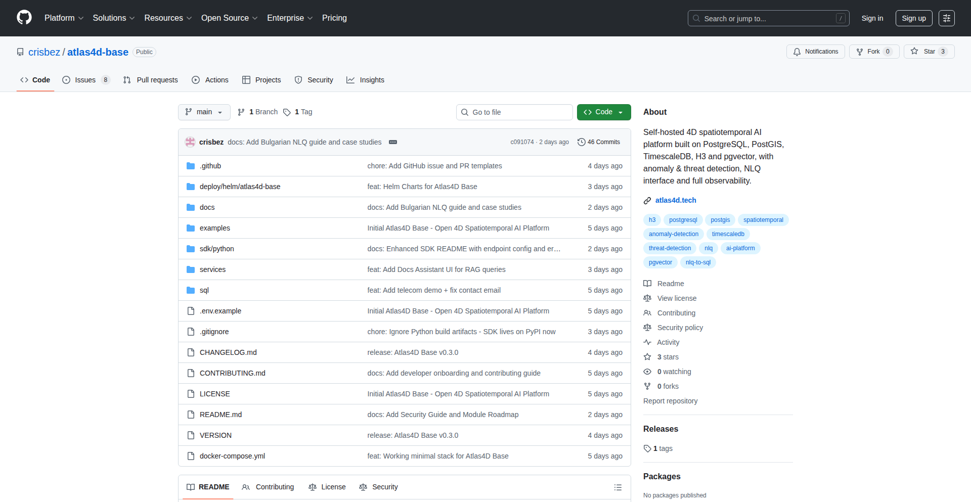The width and height of the screenshot is (971, 502).
Task: Click the fork icon beside 0 forks
Action: (x=647, y=386)
